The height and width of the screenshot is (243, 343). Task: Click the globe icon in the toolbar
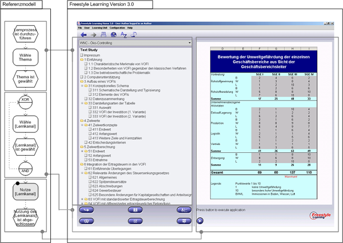(114, 34)
